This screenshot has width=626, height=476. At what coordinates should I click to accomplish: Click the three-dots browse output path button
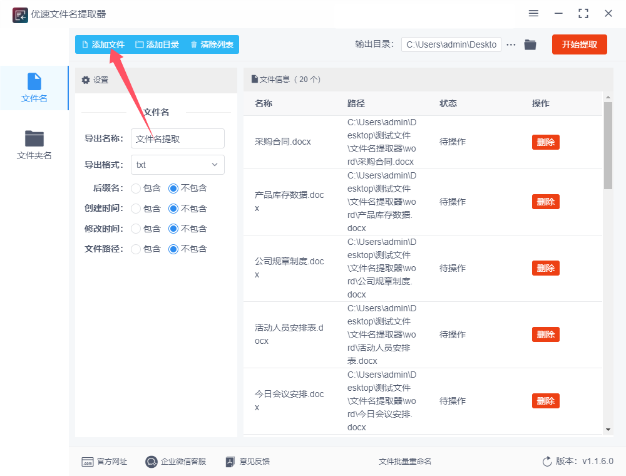[x=511, y=44]
